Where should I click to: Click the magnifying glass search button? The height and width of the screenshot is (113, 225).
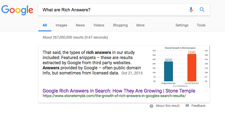click(x=202, y=10)
